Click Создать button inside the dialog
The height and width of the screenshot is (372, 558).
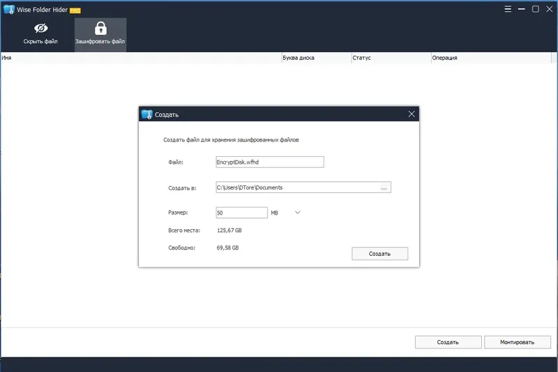[x=379, y=254]
